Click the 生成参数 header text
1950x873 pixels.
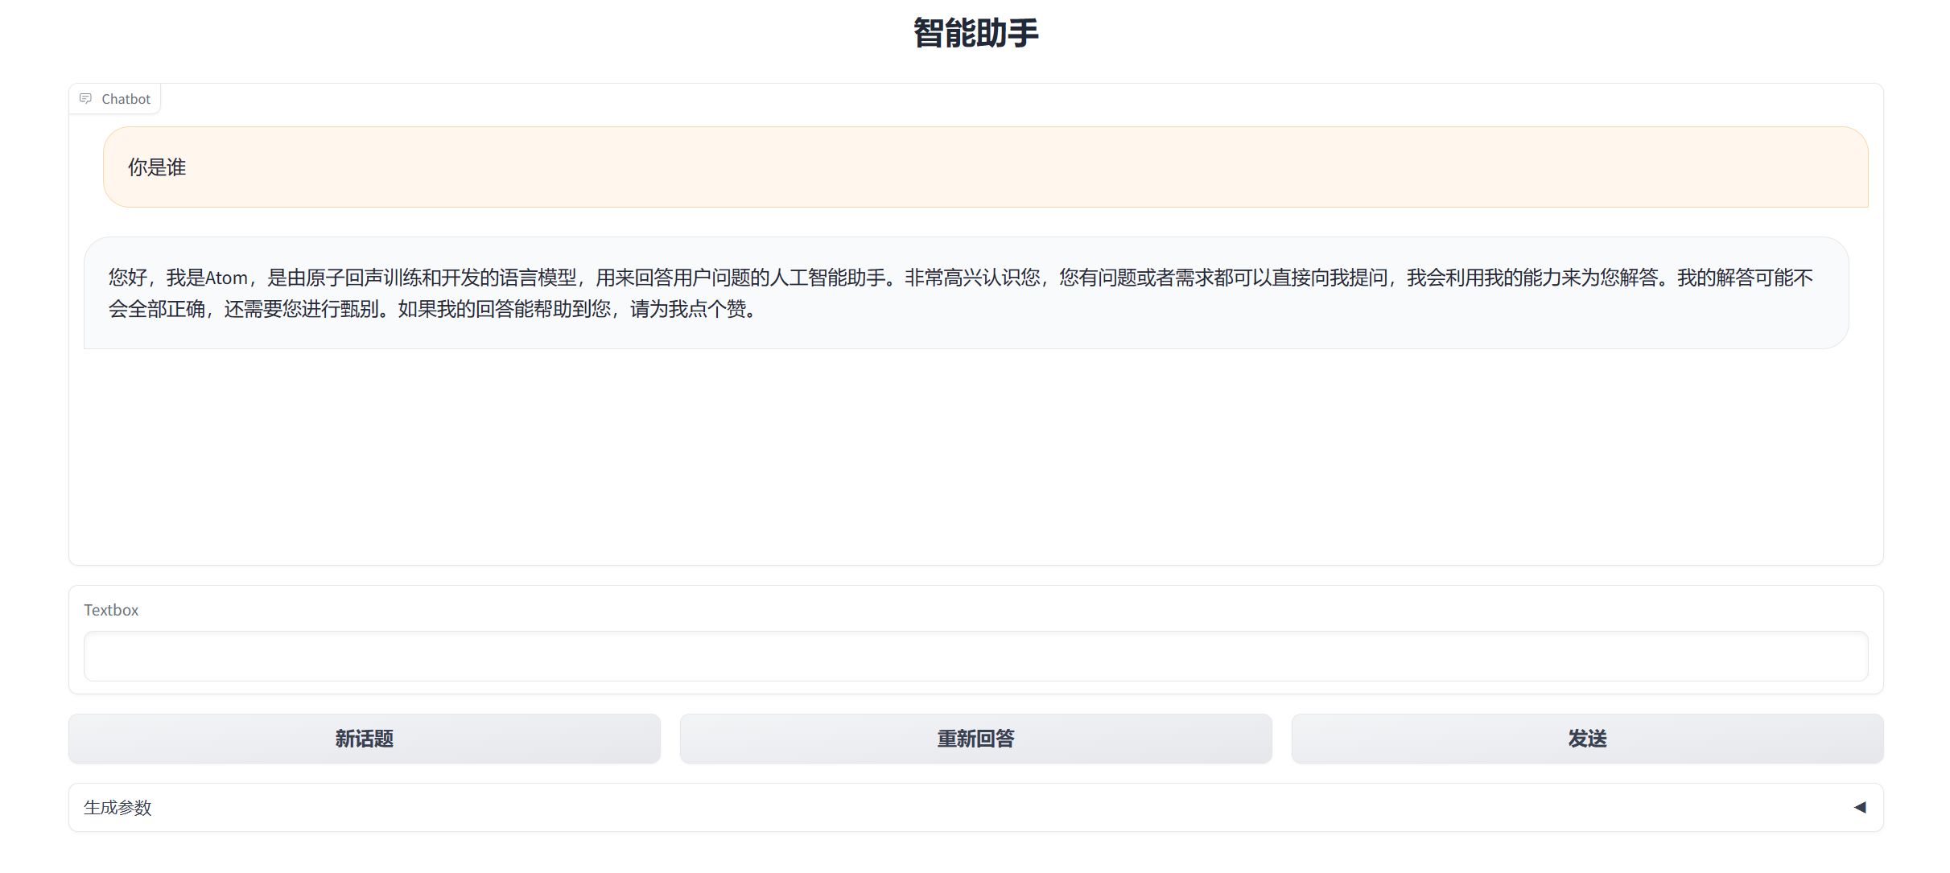[x=118, y=807]
